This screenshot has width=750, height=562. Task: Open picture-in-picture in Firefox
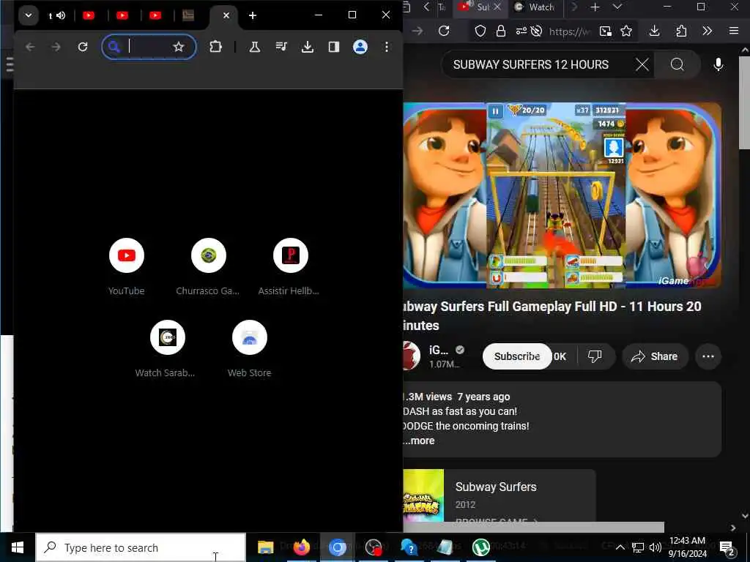(606, 31)
